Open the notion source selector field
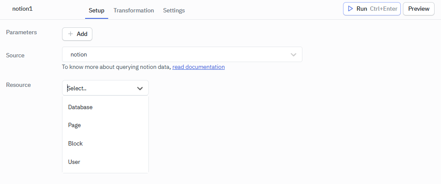The image size is (441, 184). pyautogui.click(x=175, y=55)
